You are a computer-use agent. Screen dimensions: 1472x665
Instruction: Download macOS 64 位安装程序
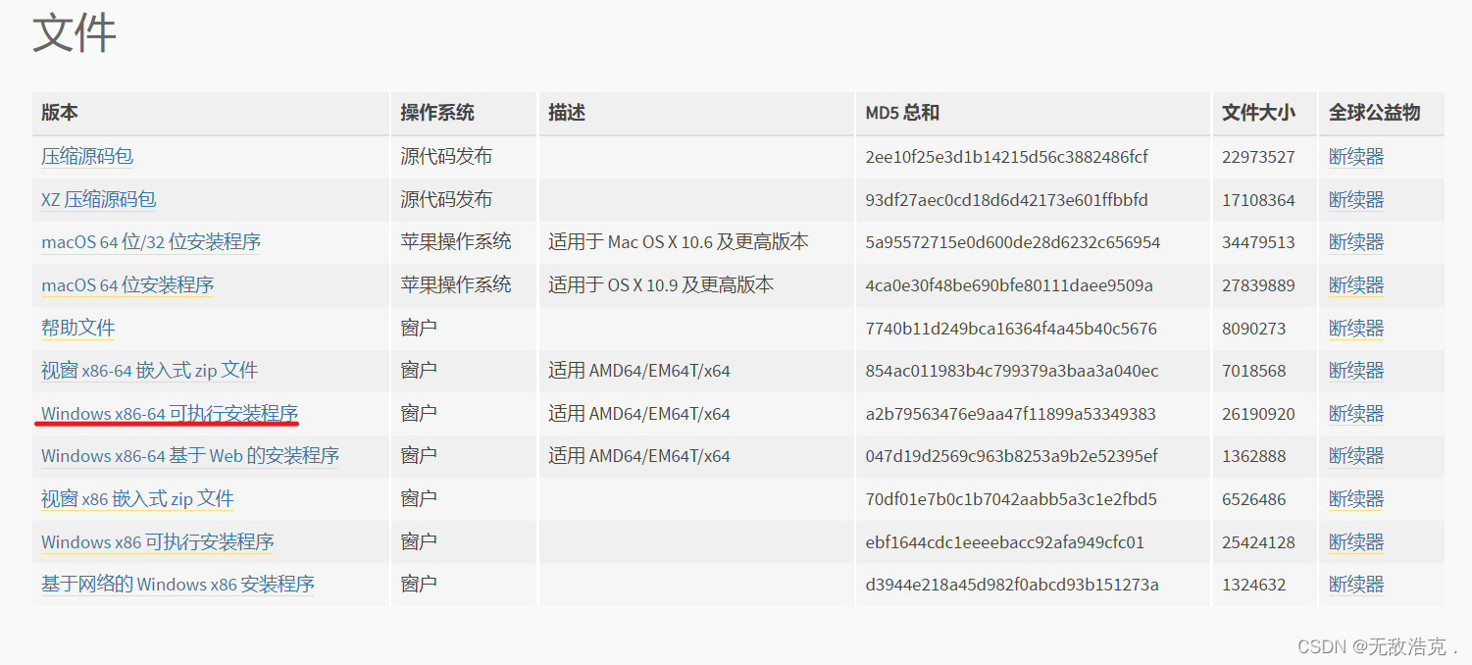(x=127, y=284)
